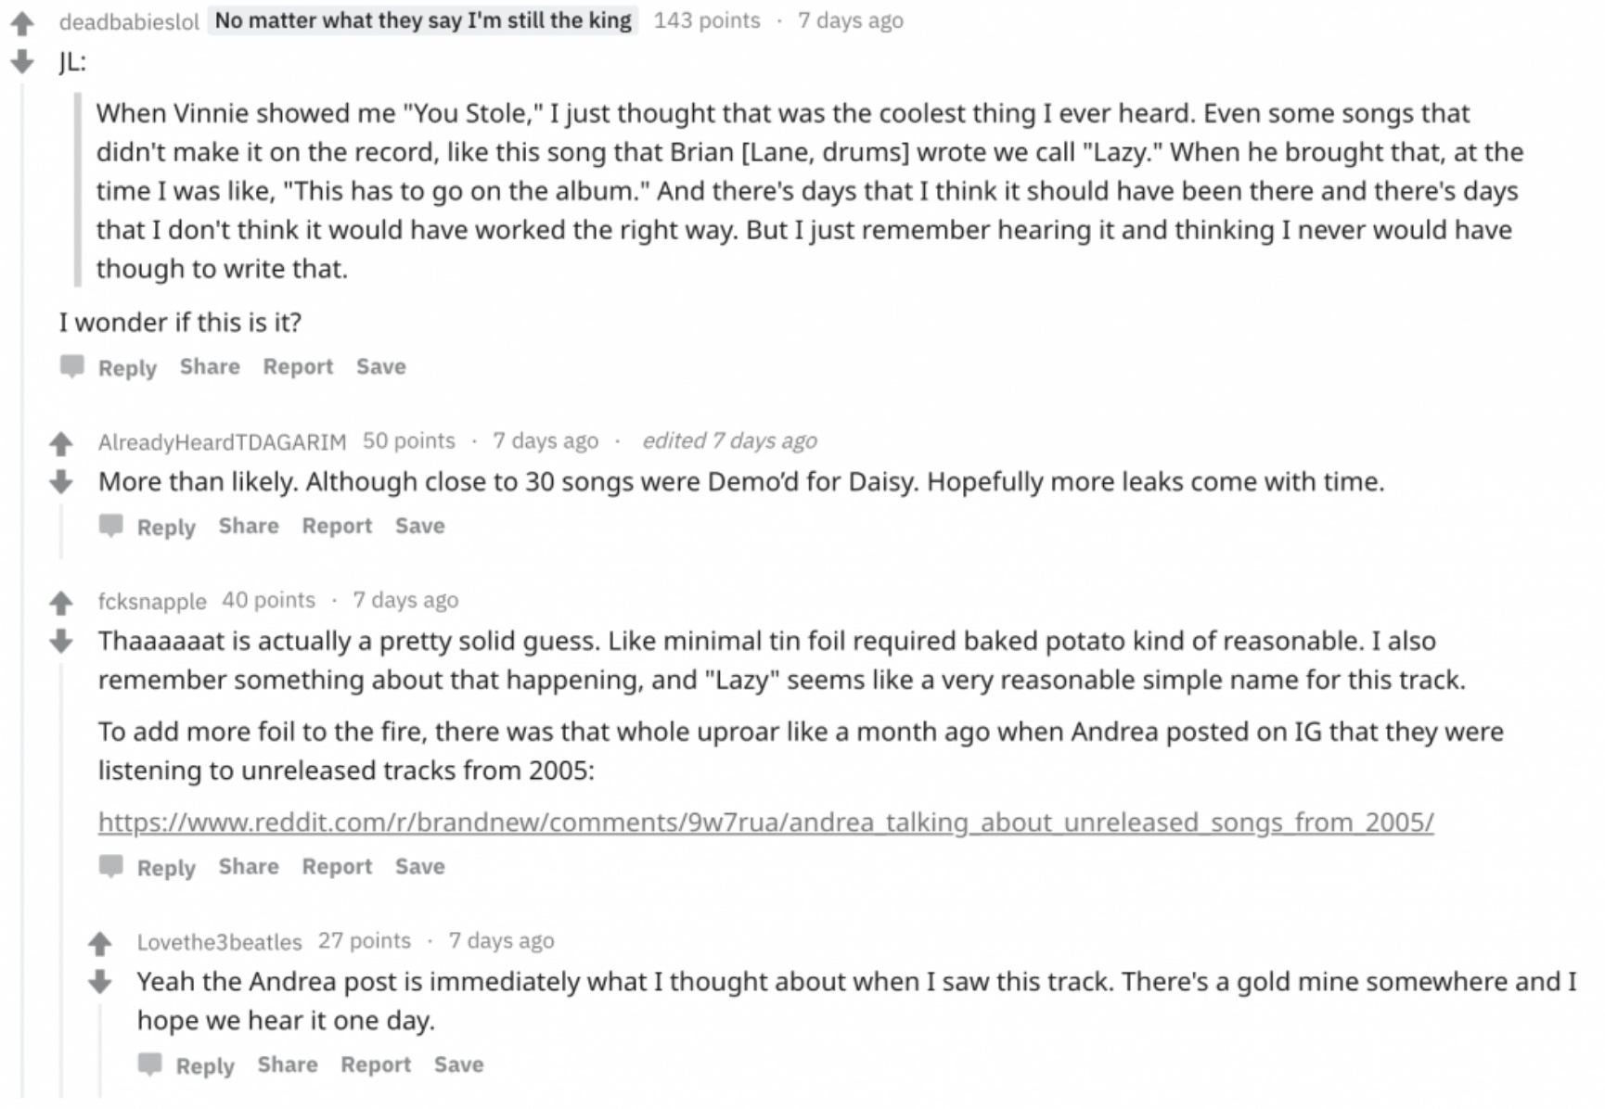Open the r/brandnew Andrea post link
Viewport: 1605px width, 1109px height.
764,820
